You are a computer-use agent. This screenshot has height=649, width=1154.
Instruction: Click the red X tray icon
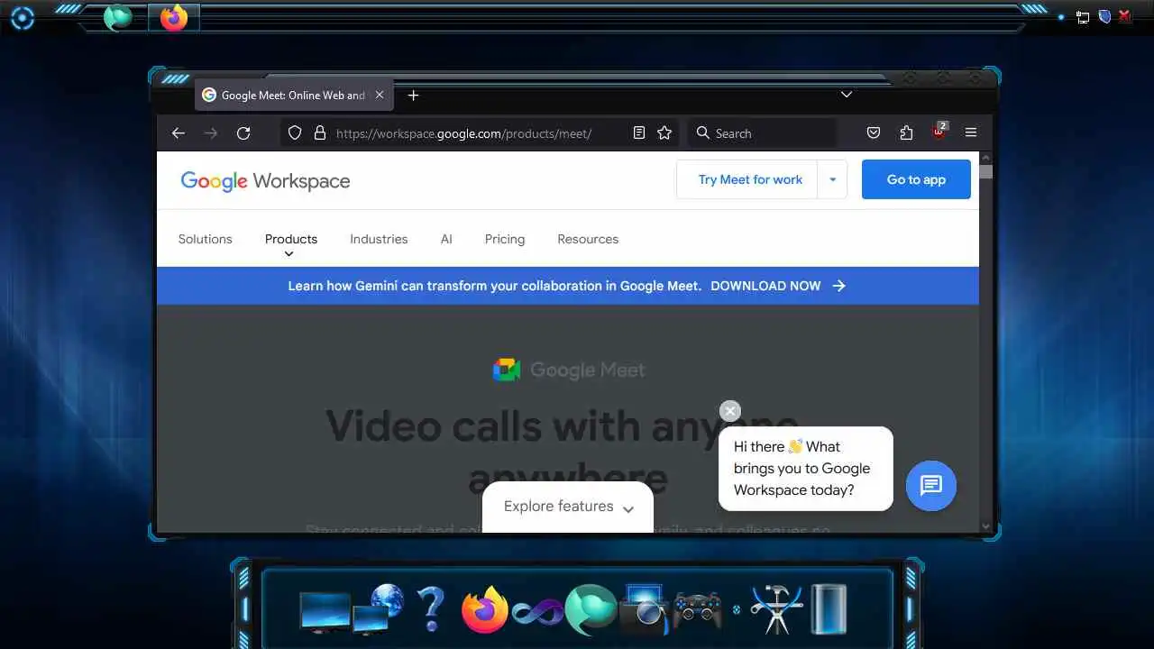pos(1125,16)
